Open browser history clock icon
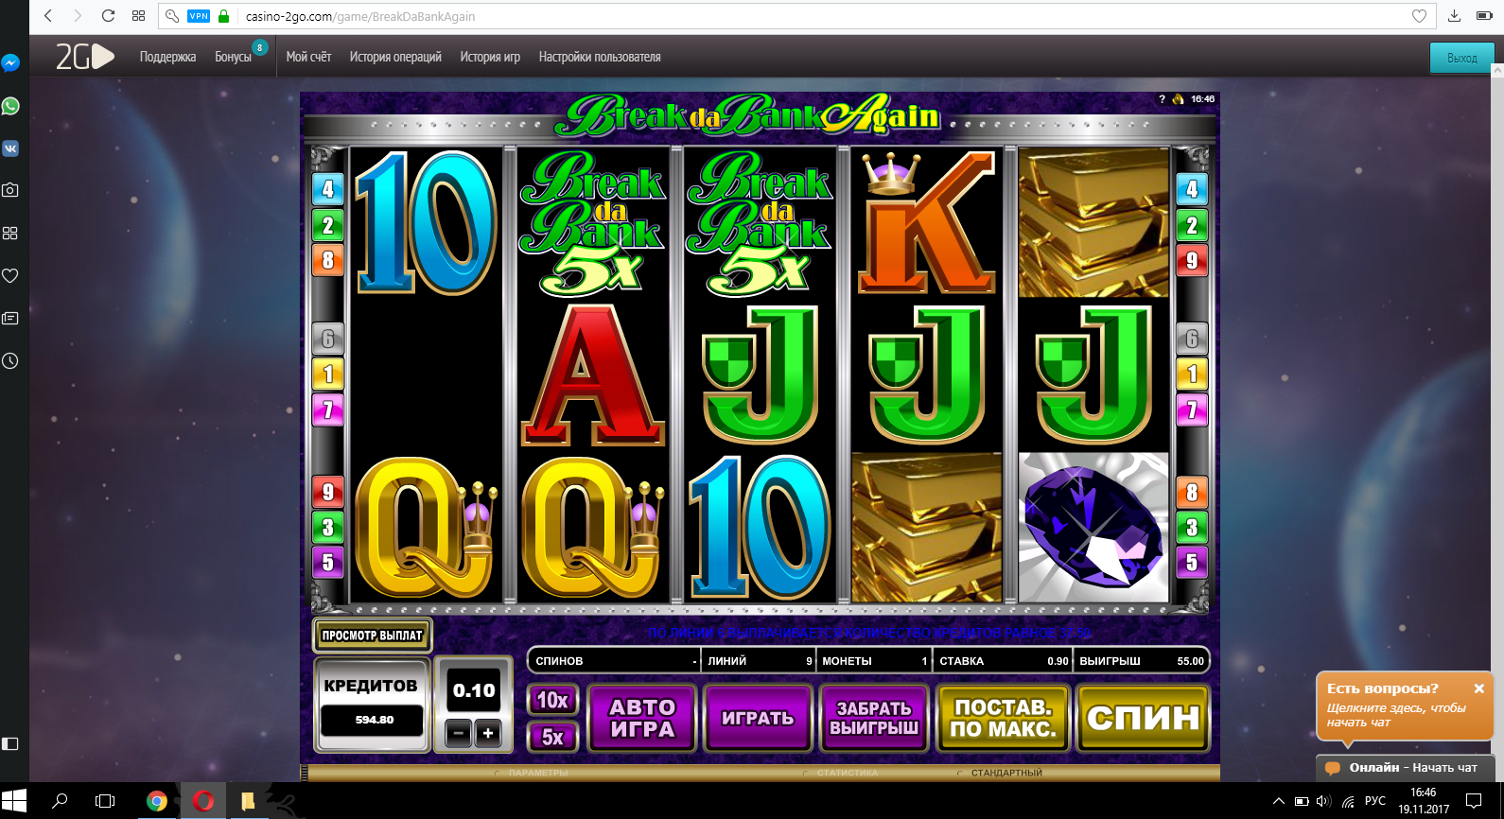1504x819 pixels. (x=10, y=360)
